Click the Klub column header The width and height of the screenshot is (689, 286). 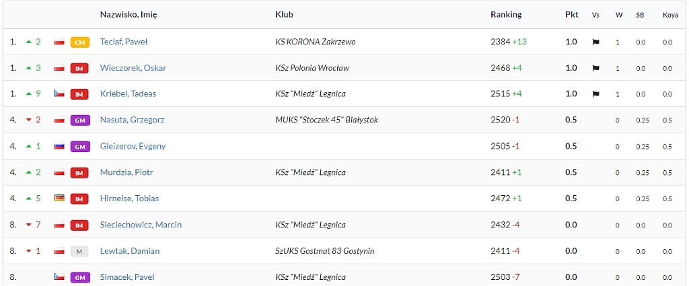pyautogui.click(x=284, y=15)
